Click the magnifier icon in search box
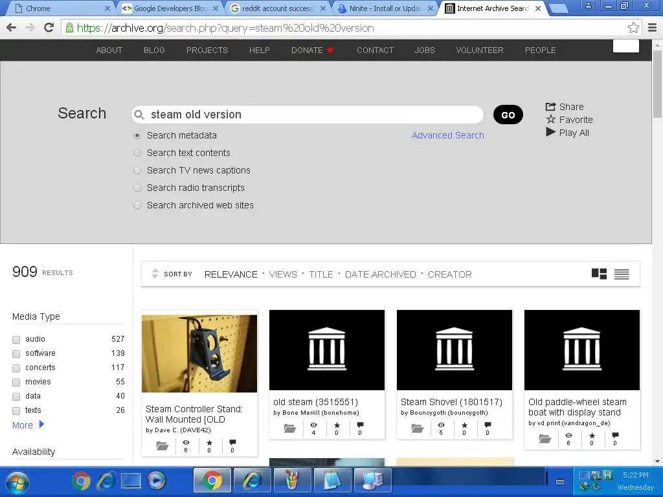663x497 pixels. pos(139,115)
